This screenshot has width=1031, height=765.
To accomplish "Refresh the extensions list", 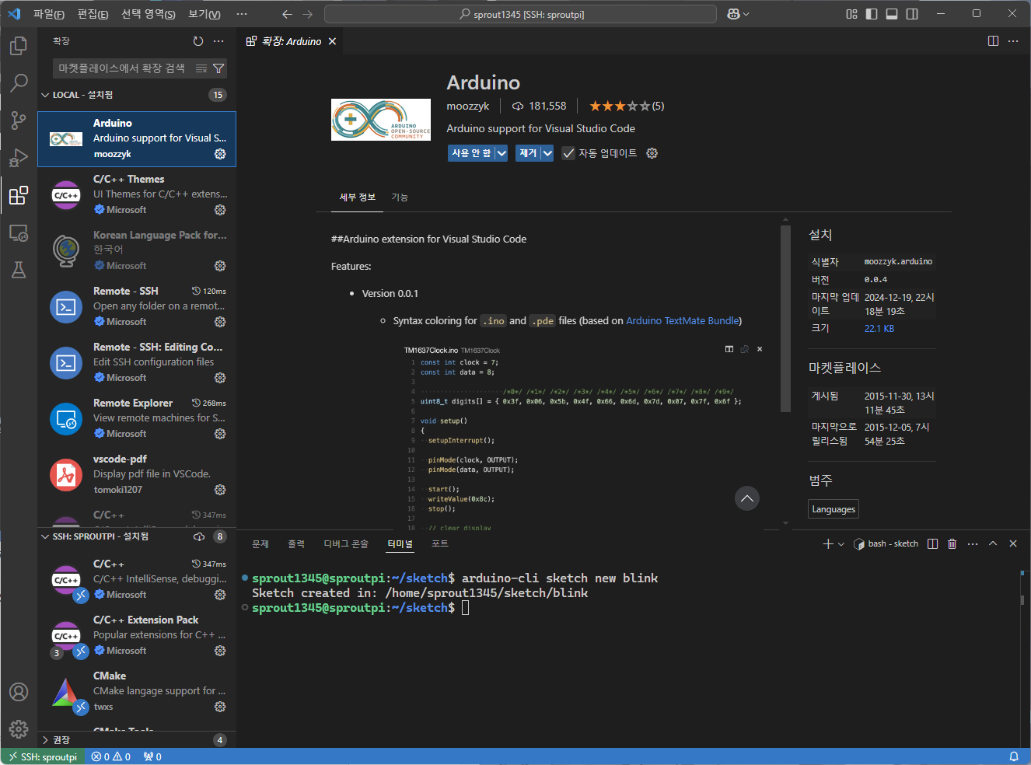I will click(198, 41).
